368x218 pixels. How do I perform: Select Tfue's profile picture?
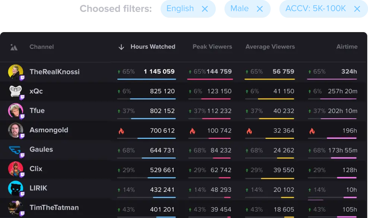(16, 110)
